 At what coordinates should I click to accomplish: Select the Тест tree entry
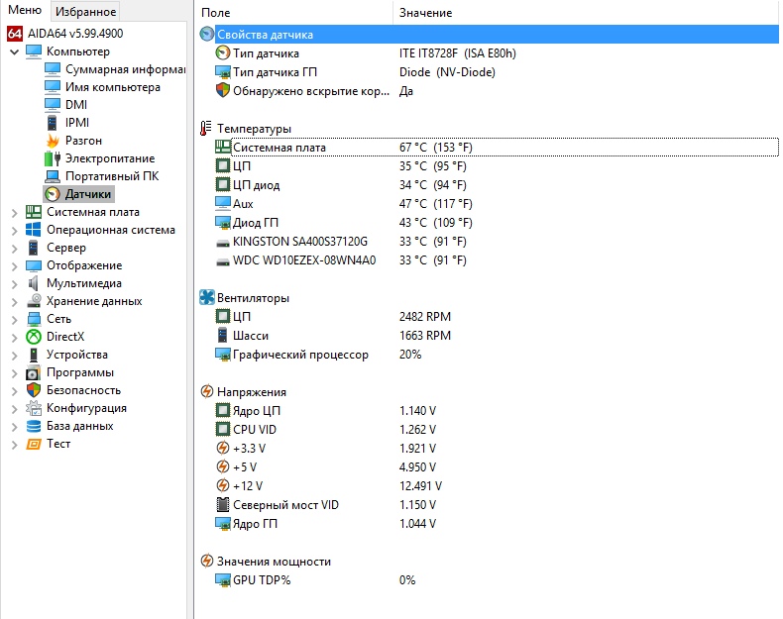(x=58, y=444)
